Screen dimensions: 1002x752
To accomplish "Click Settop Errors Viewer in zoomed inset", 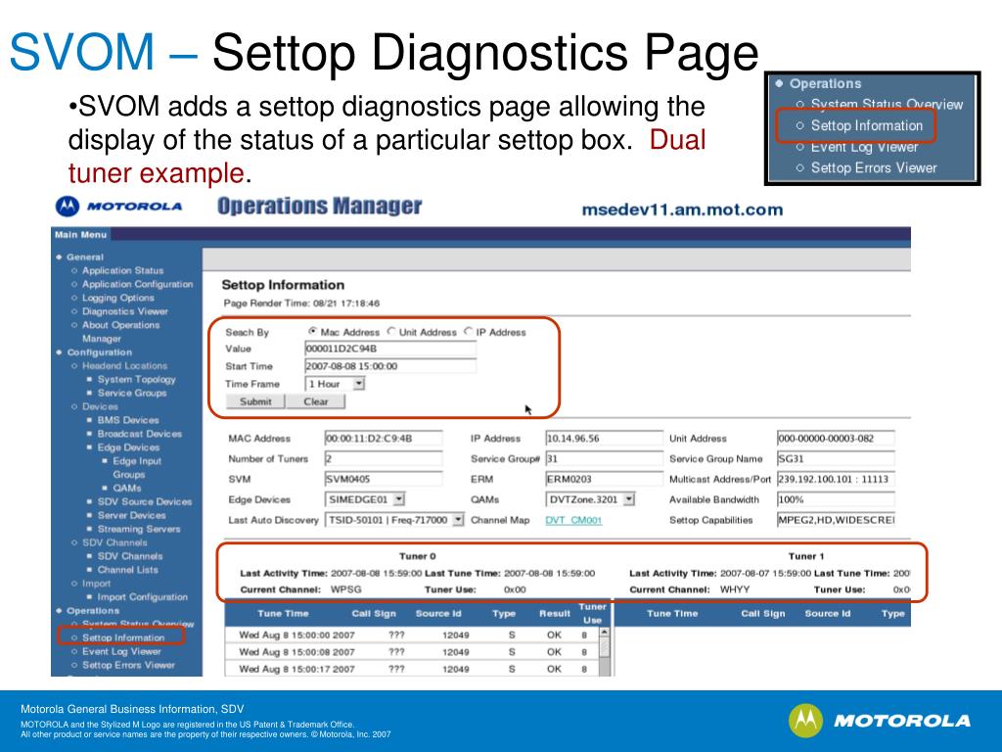I will click(x=874, y=168).
